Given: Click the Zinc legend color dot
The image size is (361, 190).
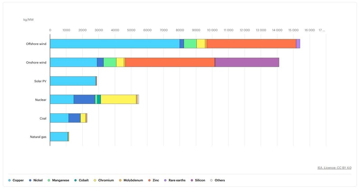Looking at the screenshot, I should [x=149, y=180].
